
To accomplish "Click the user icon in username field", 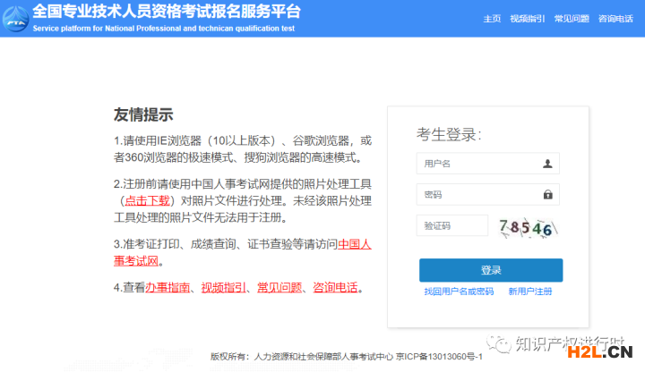I will (547, 164).
